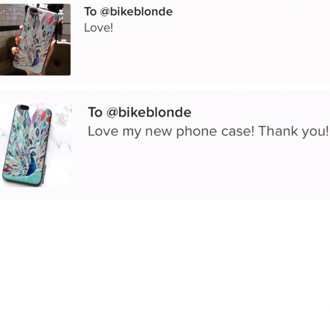Open @bikeblonde profile from the Thank you review
330x330 pixels.
[149, 112]
